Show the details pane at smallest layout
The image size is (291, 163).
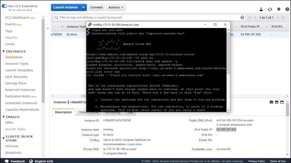(x=271, y=102)
